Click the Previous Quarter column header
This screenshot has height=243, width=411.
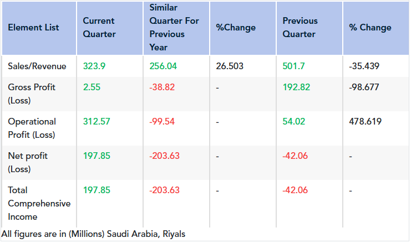[300, 28]
